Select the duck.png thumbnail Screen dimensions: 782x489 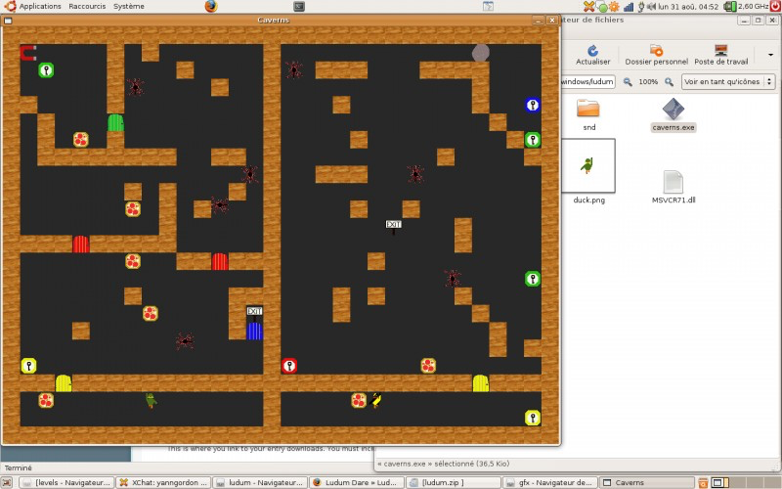click(588, 165)
